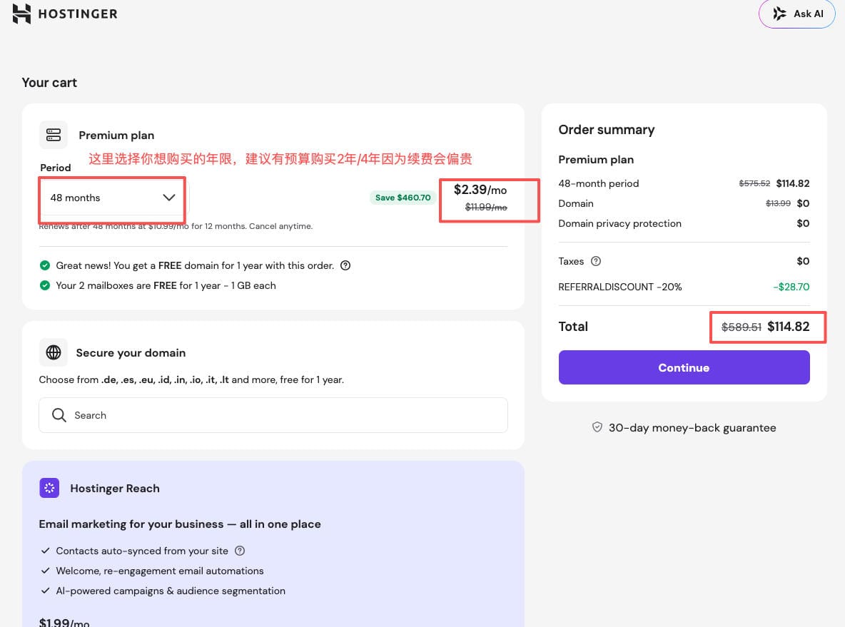845x627 pixels.
Task: Click the Hostinger logo icon
Action: [x=21, y=14]
